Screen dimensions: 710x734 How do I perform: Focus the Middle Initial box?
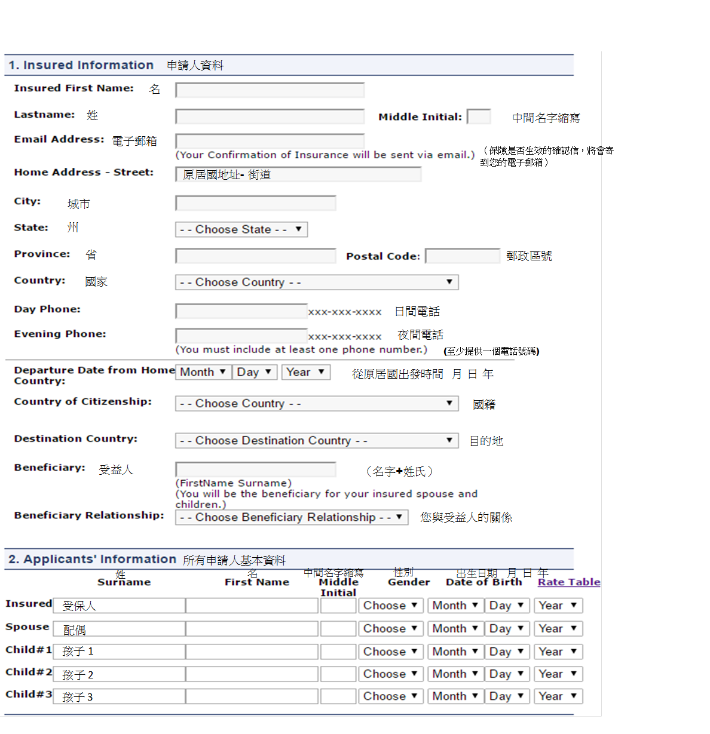point(479,116)
